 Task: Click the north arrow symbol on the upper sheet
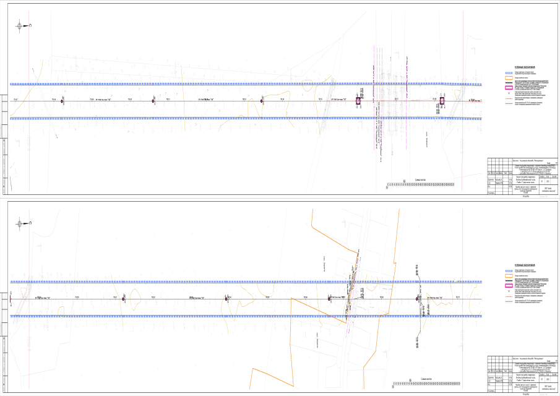[x=22, y=26]
